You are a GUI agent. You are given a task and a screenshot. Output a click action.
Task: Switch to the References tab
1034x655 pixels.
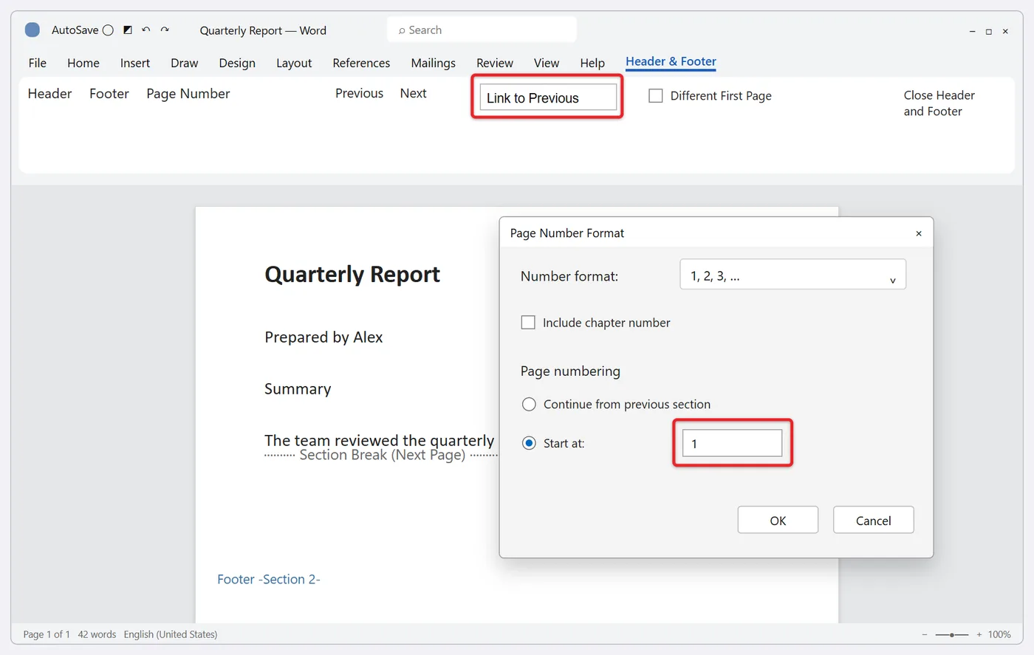pyautogui.click(x=361, y=64)
